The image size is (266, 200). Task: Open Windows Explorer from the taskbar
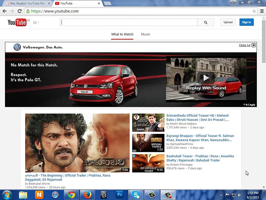pos(23,195)
